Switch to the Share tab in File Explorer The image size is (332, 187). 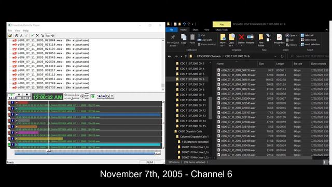pyautogui.click(x=196, y=30)
